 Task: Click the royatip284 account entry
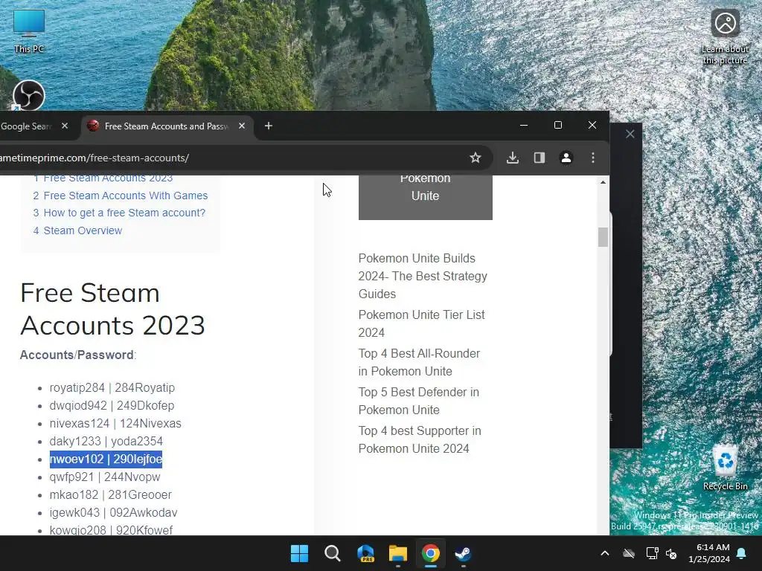112,387
